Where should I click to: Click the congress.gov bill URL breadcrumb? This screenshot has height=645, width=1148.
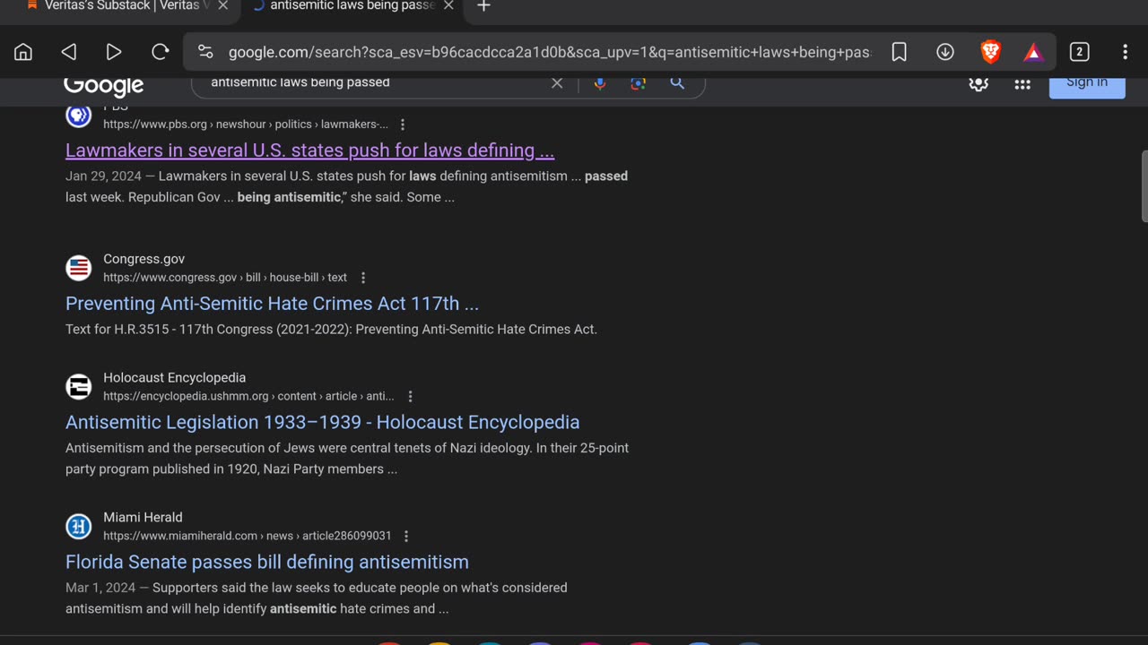225,278
